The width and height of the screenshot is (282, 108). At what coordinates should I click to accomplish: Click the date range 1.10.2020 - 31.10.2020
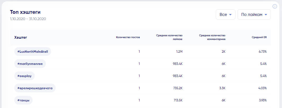pyautogui.click(x=28, y=19)
